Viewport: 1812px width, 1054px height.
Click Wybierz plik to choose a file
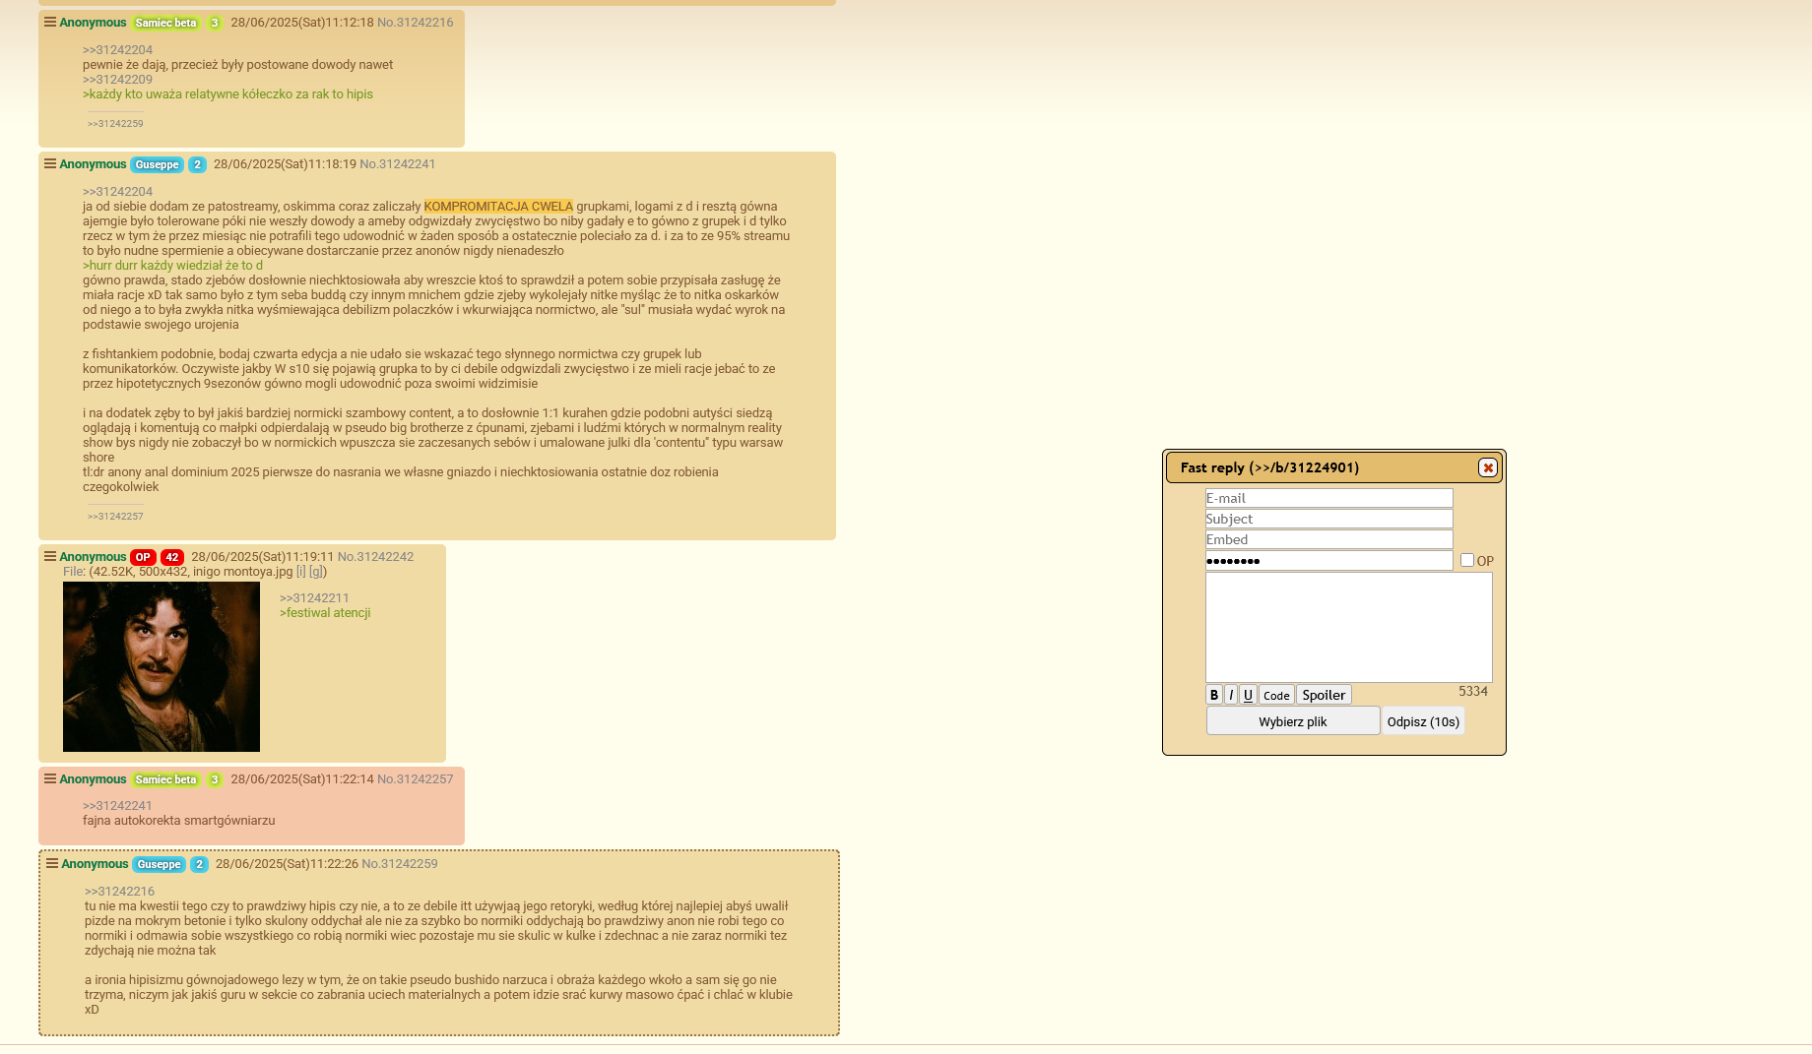tap(1293, 721)
